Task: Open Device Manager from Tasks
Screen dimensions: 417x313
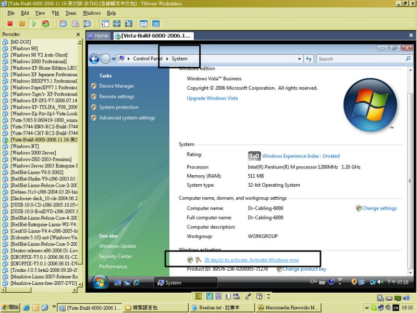Action: click(116, 86)
